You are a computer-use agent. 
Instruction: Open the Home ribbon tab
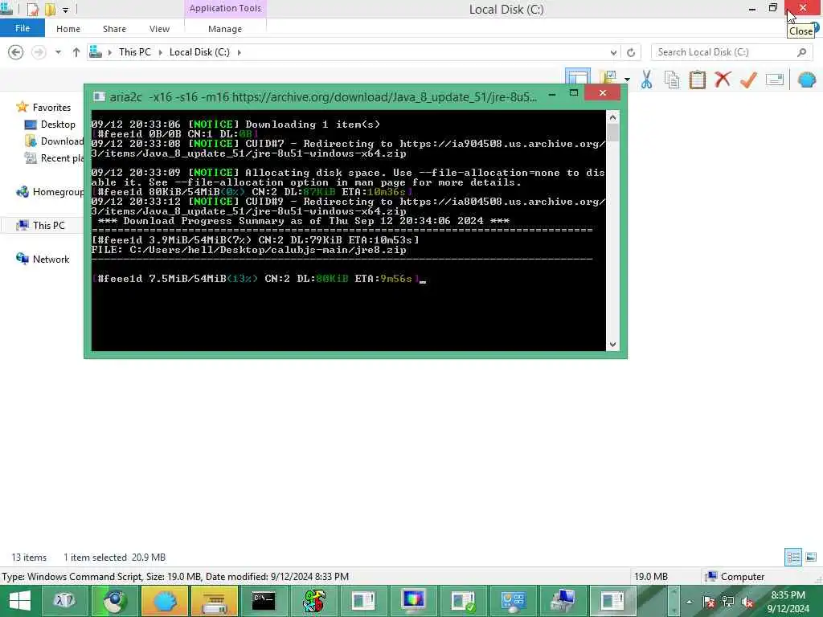point(68,29)
